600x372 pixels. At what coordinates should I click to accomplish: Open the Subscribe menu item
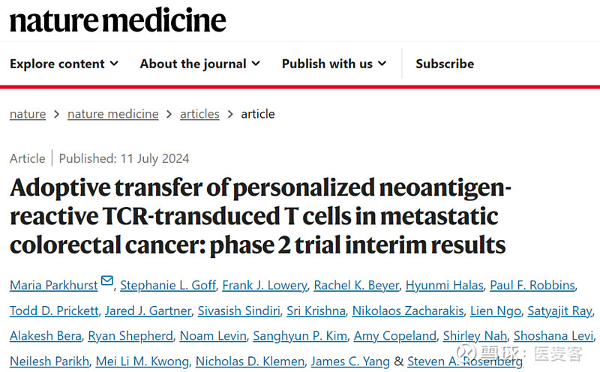pos(445,64)
